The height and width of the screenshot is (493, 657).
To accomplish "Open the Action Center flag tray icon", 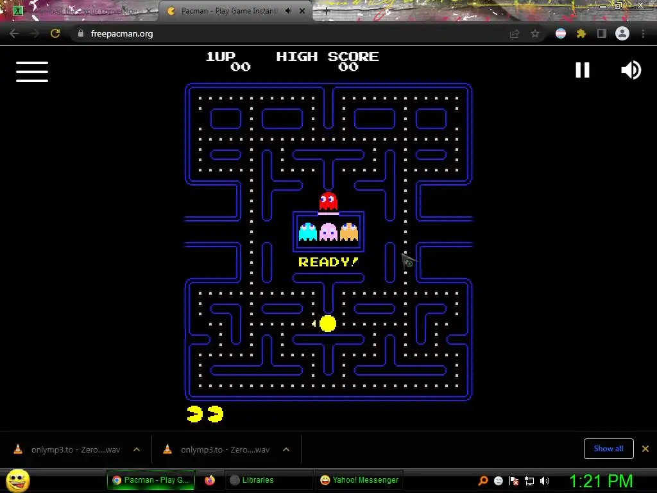I will pyautogui.click(x=514, y=480).
